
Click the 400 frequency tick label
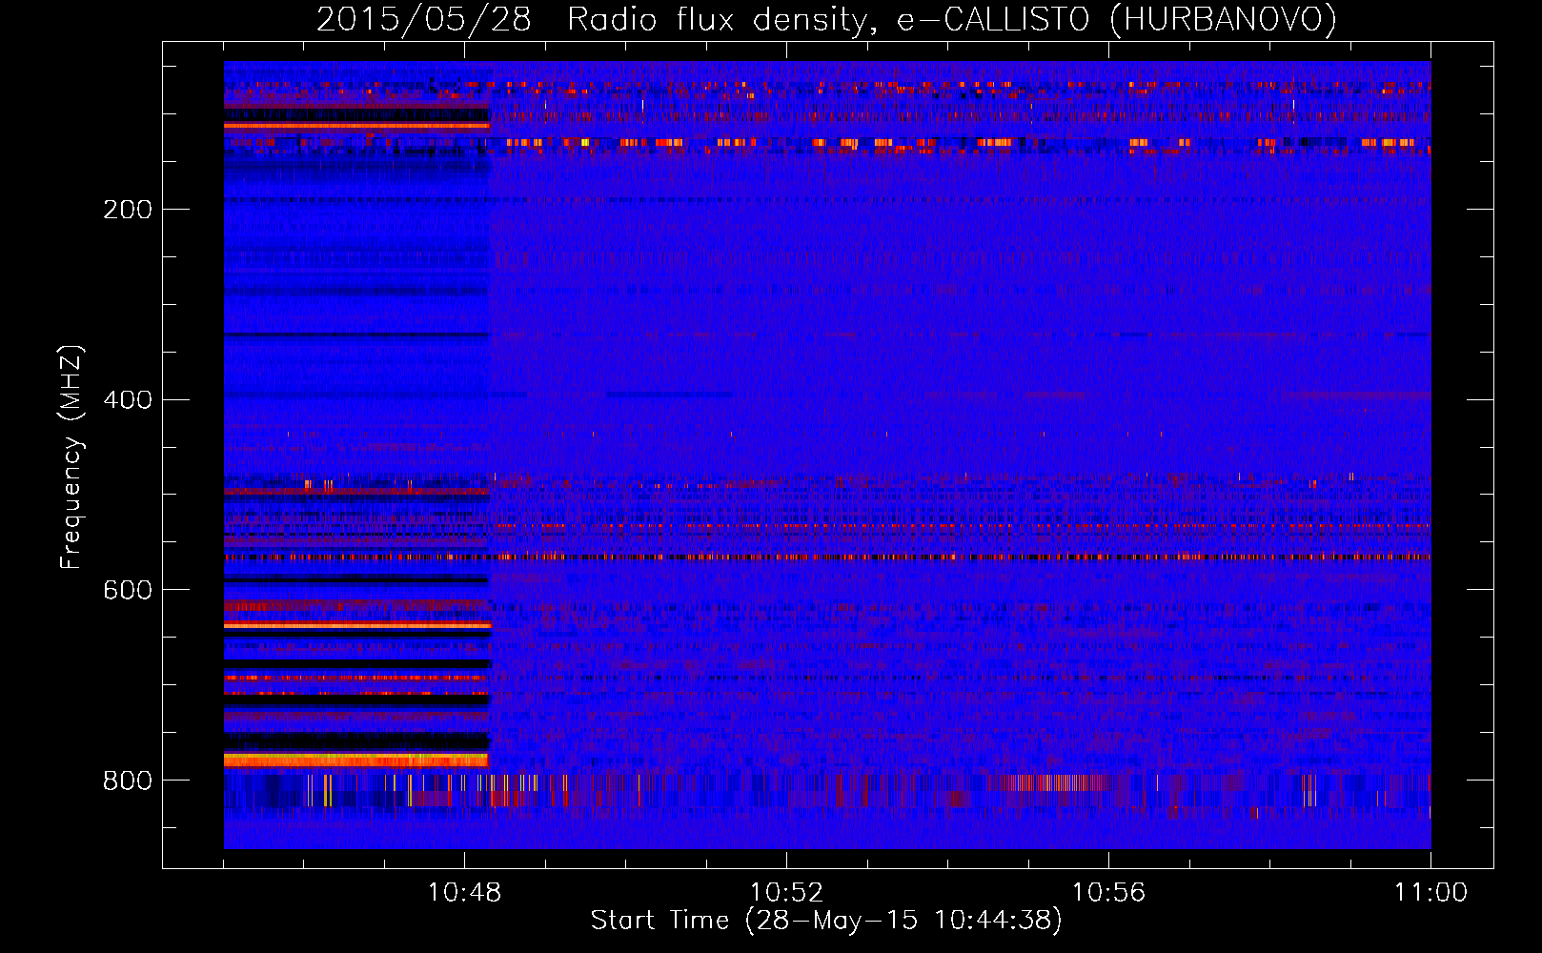click(128, 400)
